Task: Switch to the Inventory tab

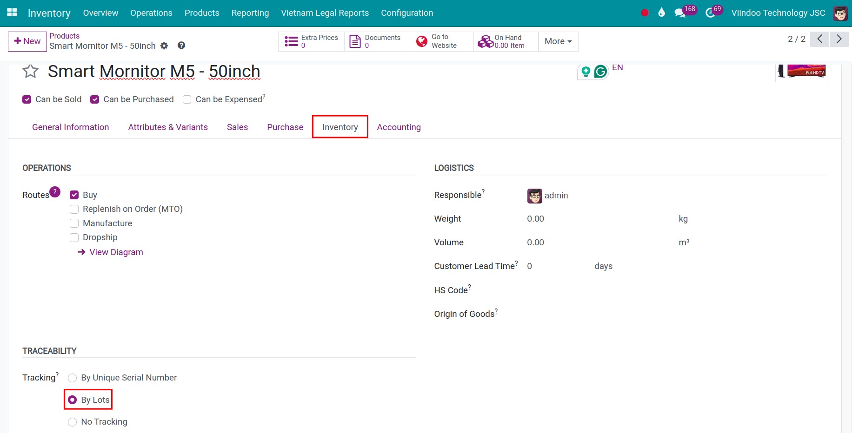Action: [x=340, y=127]
